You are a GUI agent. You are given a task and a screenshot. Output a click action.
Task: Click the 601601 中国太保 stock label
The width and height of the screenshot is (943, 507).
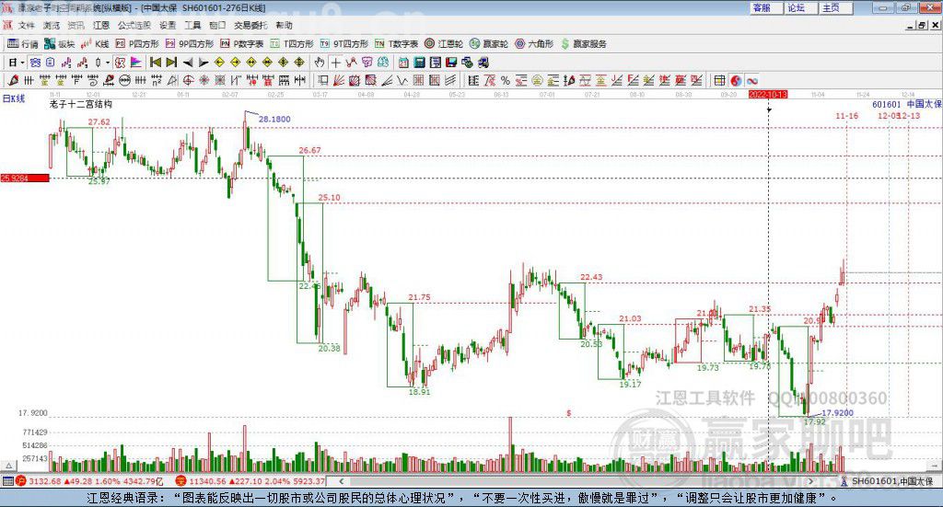click(x=907, y=104)
